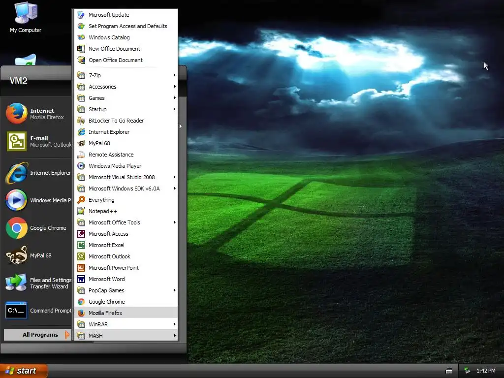504x378 pixels.
Task: Expand the Microsoft Office Tools submenu arrow
Action: click(175, 222)
